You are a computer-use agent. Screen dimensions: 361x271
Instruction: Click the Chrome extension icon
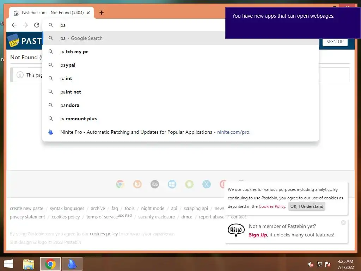click(120, 184)
